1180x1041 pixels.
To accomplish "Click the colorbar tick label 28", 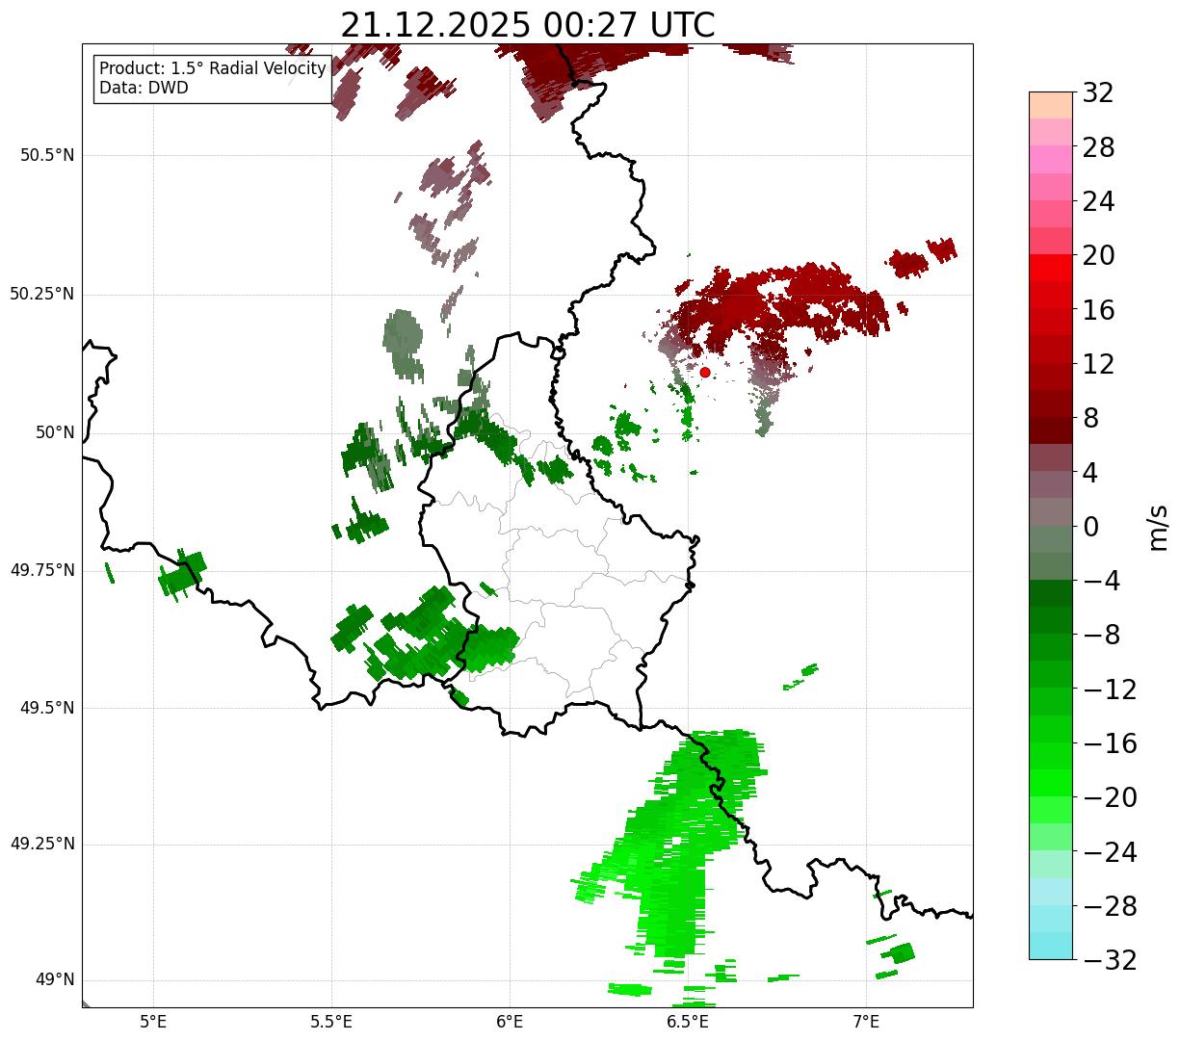I will [x=1098, y=147].
